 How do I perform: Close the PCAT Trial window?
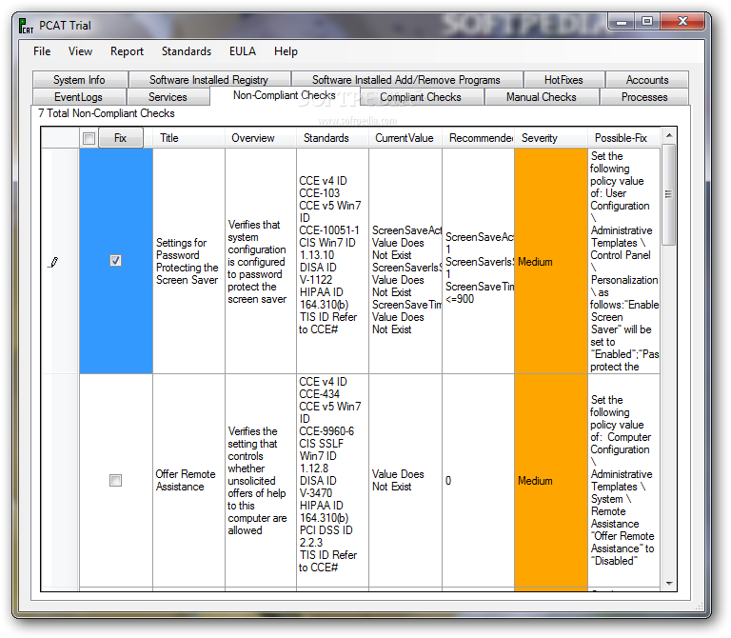click(x=682, y=22)
